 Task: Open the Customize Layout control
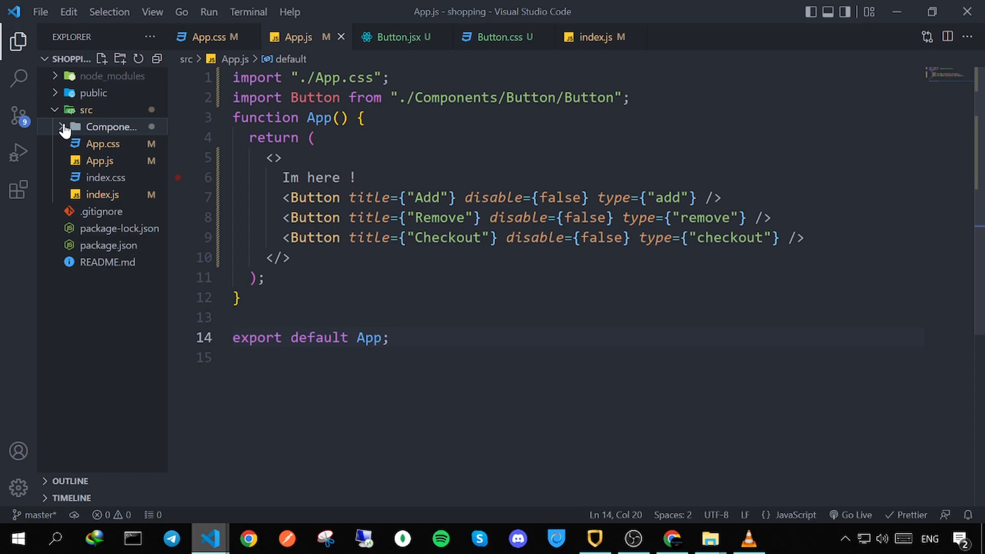[x=869, y=12]
